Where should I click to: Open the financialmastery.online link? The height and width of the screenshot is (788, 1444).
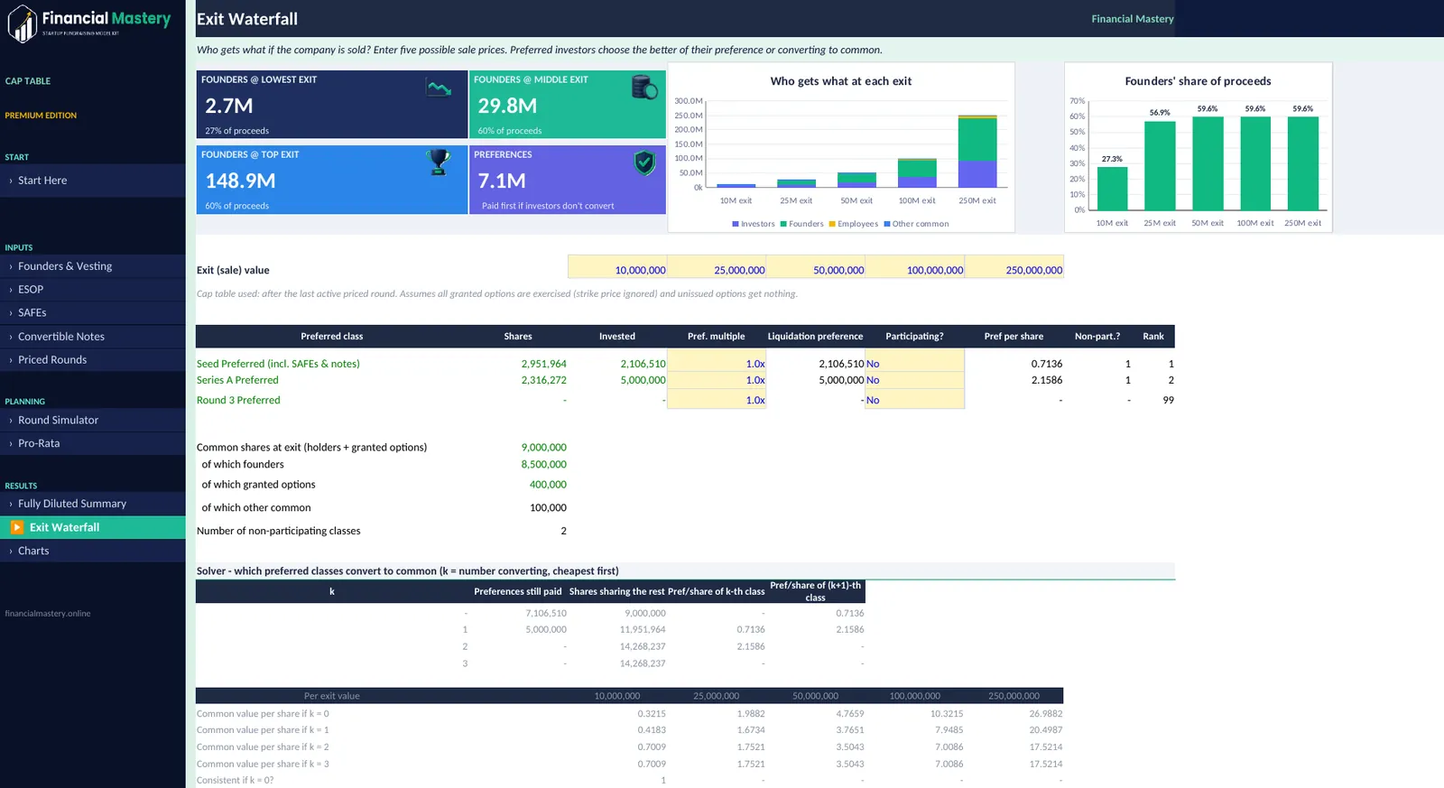[48, 614]
